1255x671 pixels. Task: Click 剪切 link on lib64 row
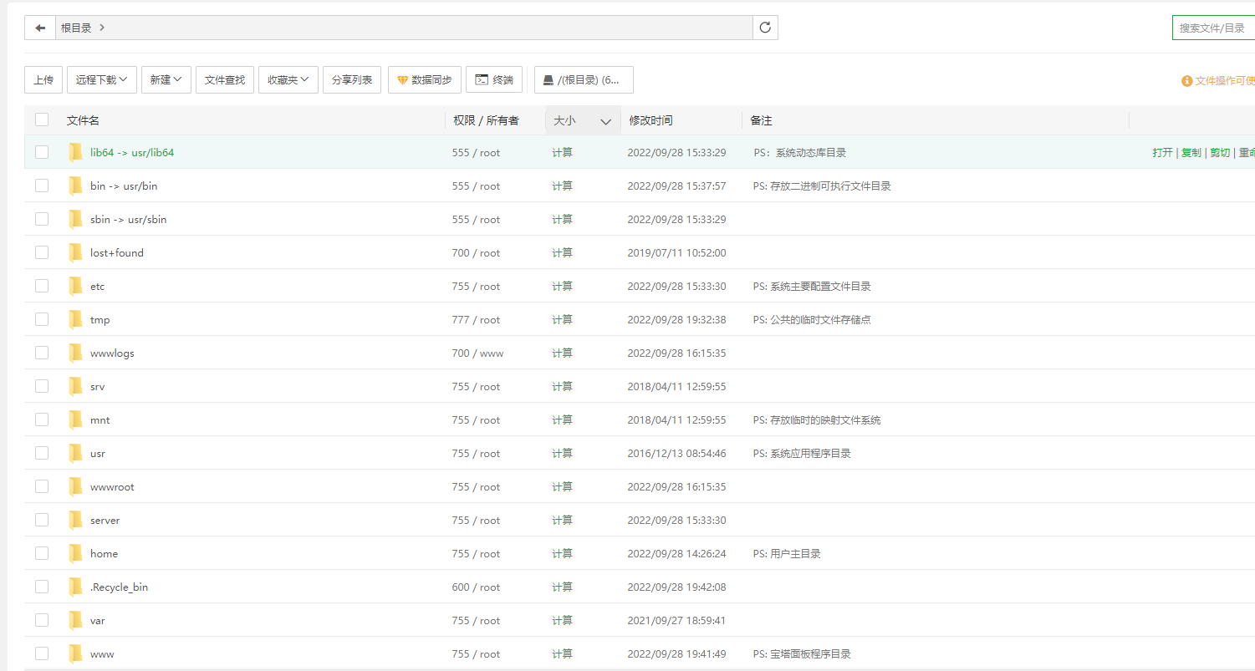1220,152
